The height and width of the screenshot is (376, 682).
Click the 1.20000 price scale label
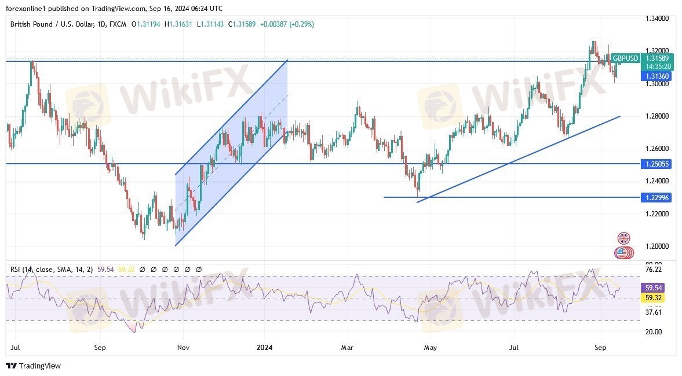point(657,246)
